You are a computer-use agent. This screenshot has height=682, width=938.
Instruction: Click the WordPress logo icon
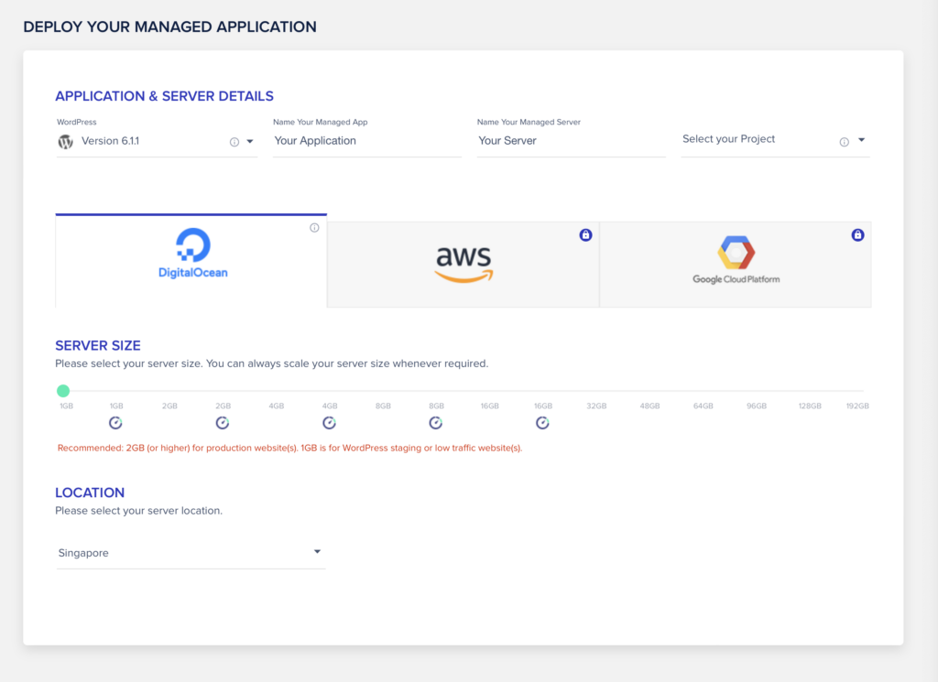coord(65,142)
